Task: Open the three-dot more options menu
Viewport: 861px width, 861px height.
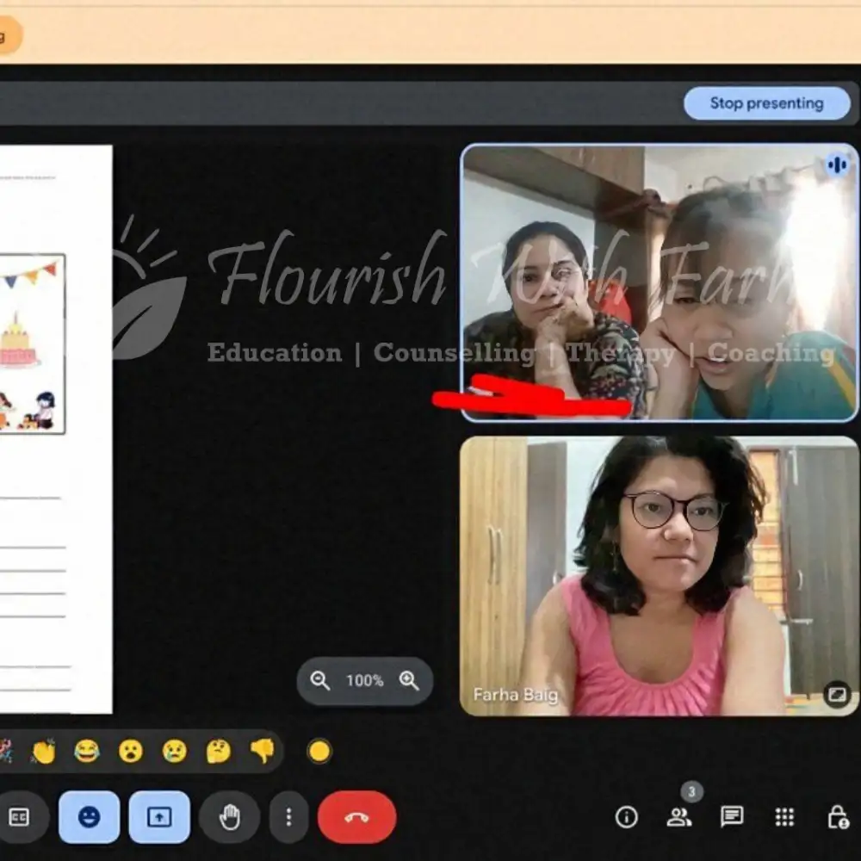Action: click(x=288, y=817)
